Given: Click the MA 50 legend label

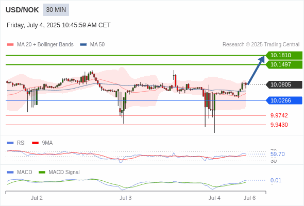Looking at the screenshot, I should pos(97,45).
